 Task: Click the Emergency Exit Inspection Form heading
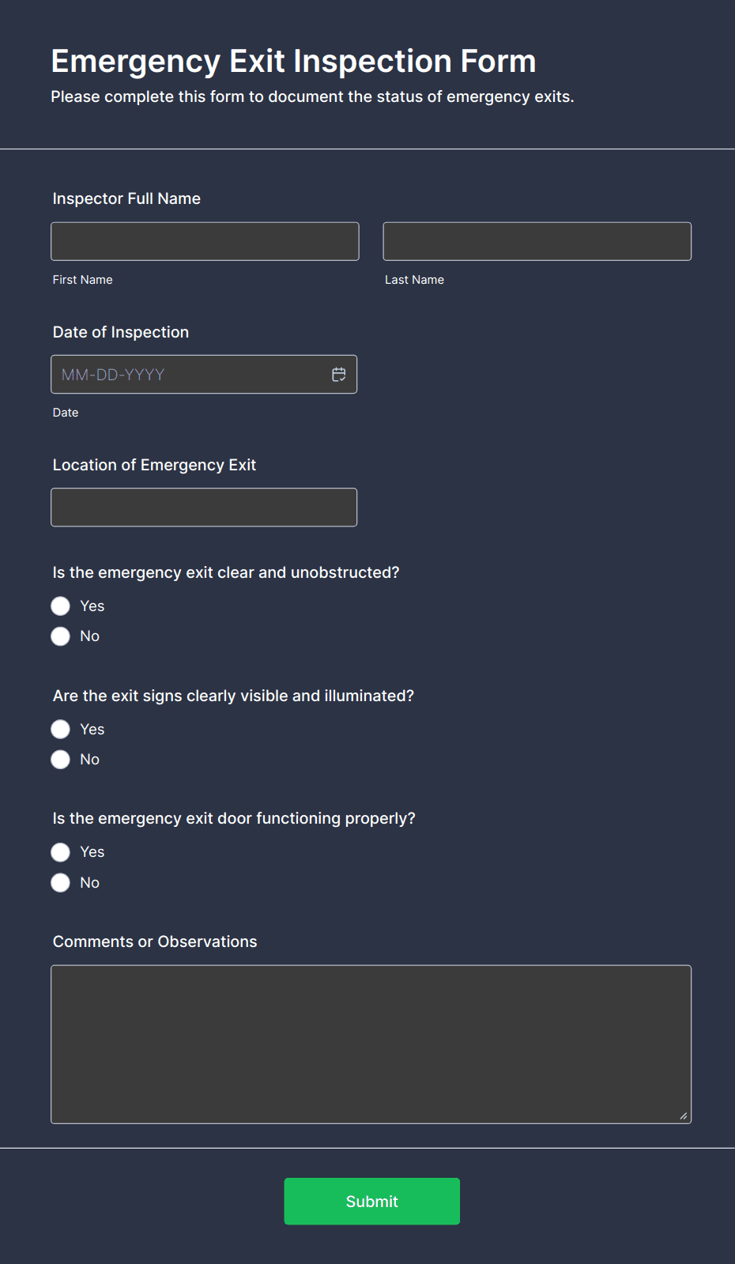click(293, 61)
